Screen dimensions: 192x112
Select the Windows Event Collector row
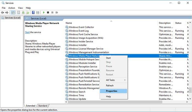[x=127, y=27]
